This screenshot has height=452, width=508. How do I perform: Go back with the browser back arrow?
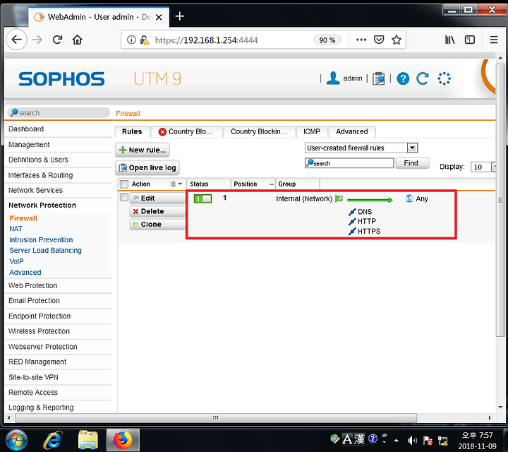click(16, 40)
